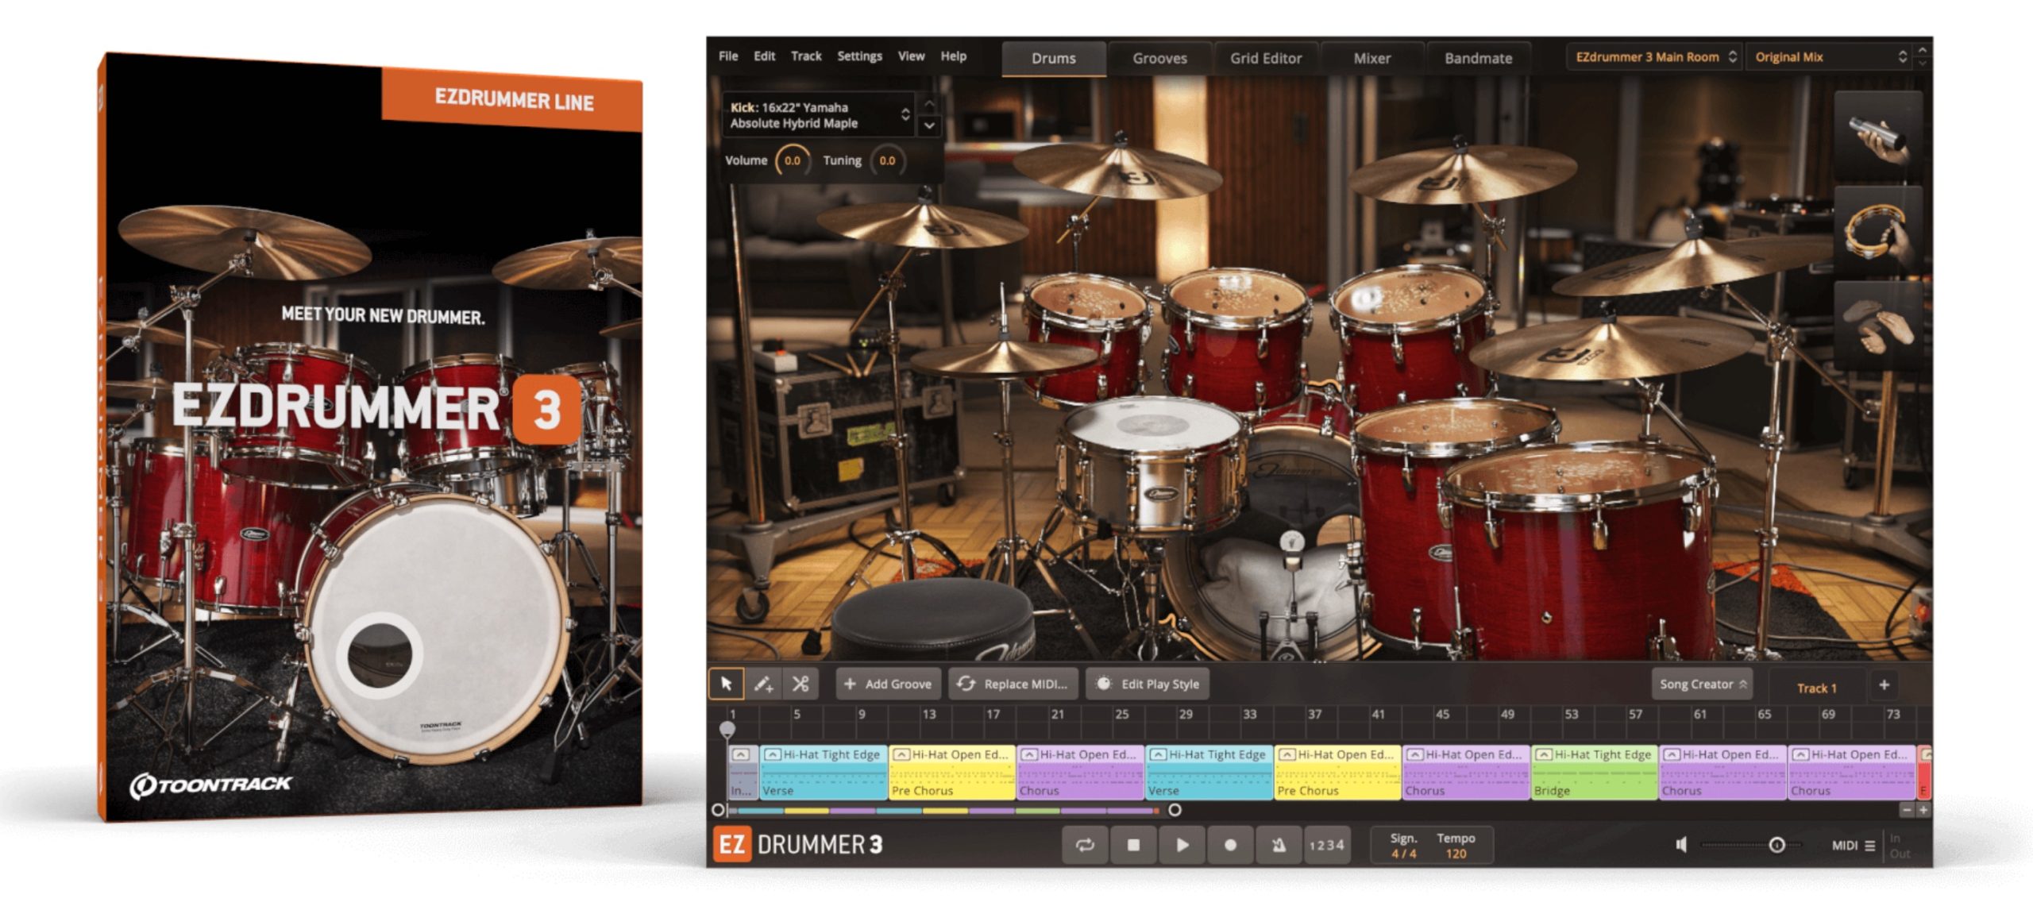
Task: Open Edit Play Style
Action: click(x=1147, y=684)
